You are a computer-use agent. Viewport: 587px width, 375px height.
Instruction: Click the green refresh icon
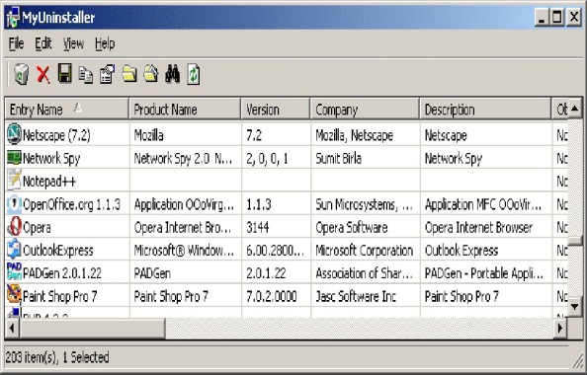coord(193,74)
